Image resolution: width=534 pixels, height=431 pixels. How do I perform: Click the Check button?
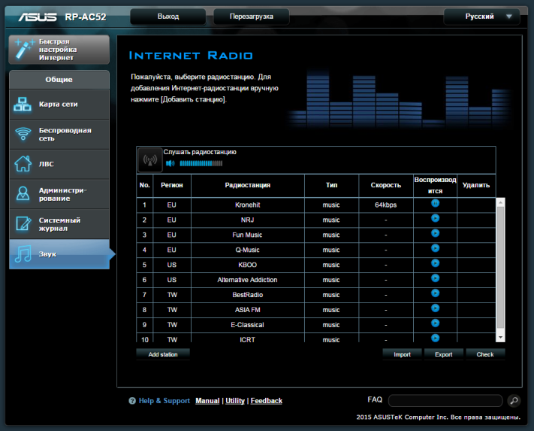pyautogui.click(x=485, y=354)
